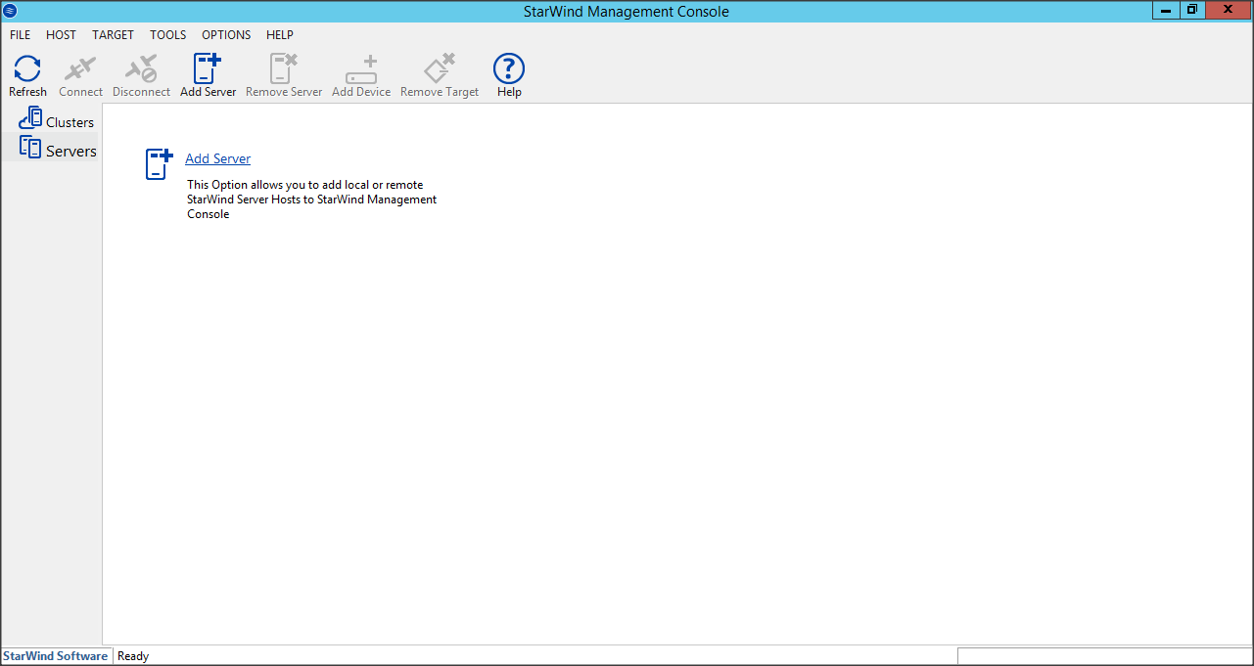Open the TARGET menu
Viewport: 1254px width, 666px height.
point(113,34)
